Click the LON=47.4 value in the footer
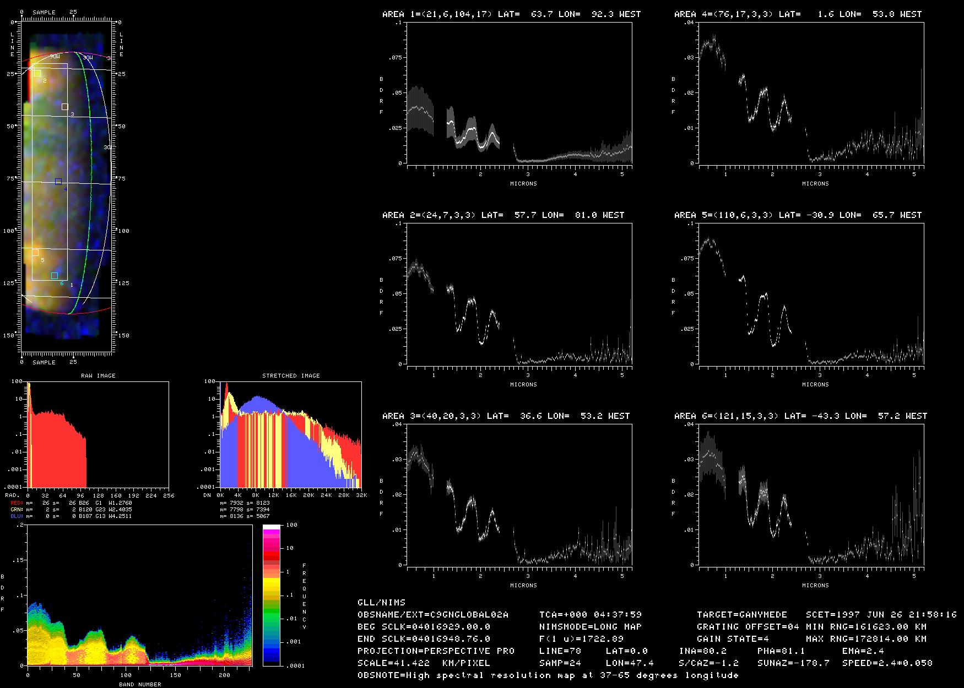Screen dimensions: 964x688 pyautogui.click(x=630, y=663)
